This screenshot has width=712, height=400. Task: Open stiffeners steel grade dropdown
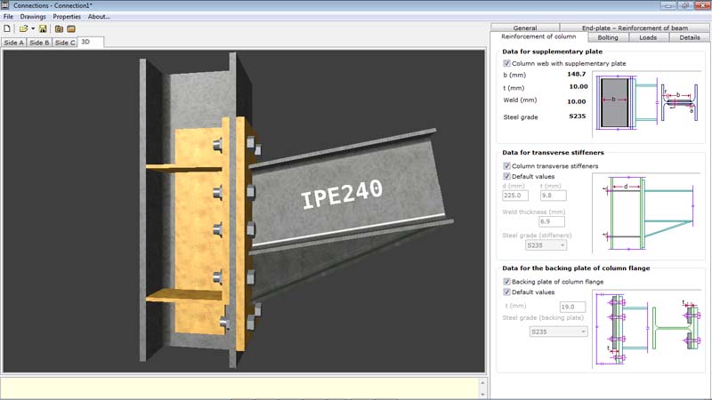pyautogui.click(x=546, y=245)
